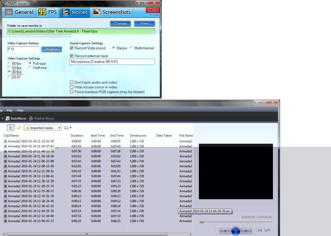Select the custom 29.97 fps radio button
This screenshot has height=236, width=331.
[x=9, y=77]
